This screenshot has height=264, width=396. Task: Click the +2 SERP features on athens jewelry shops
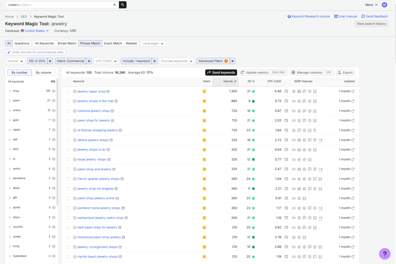[321, 140]
